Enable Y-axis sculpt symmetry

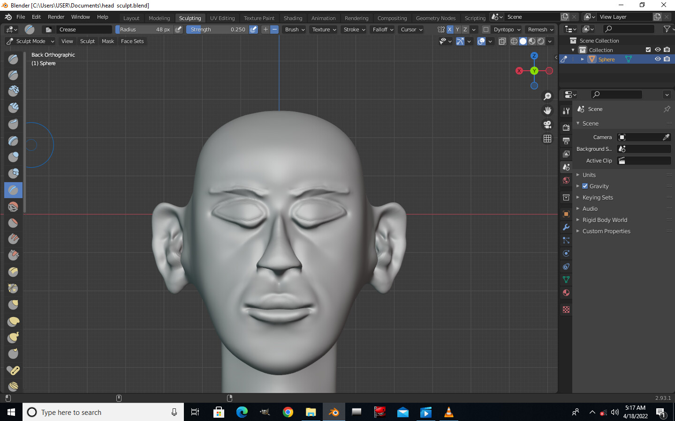[x=457, y=29]
